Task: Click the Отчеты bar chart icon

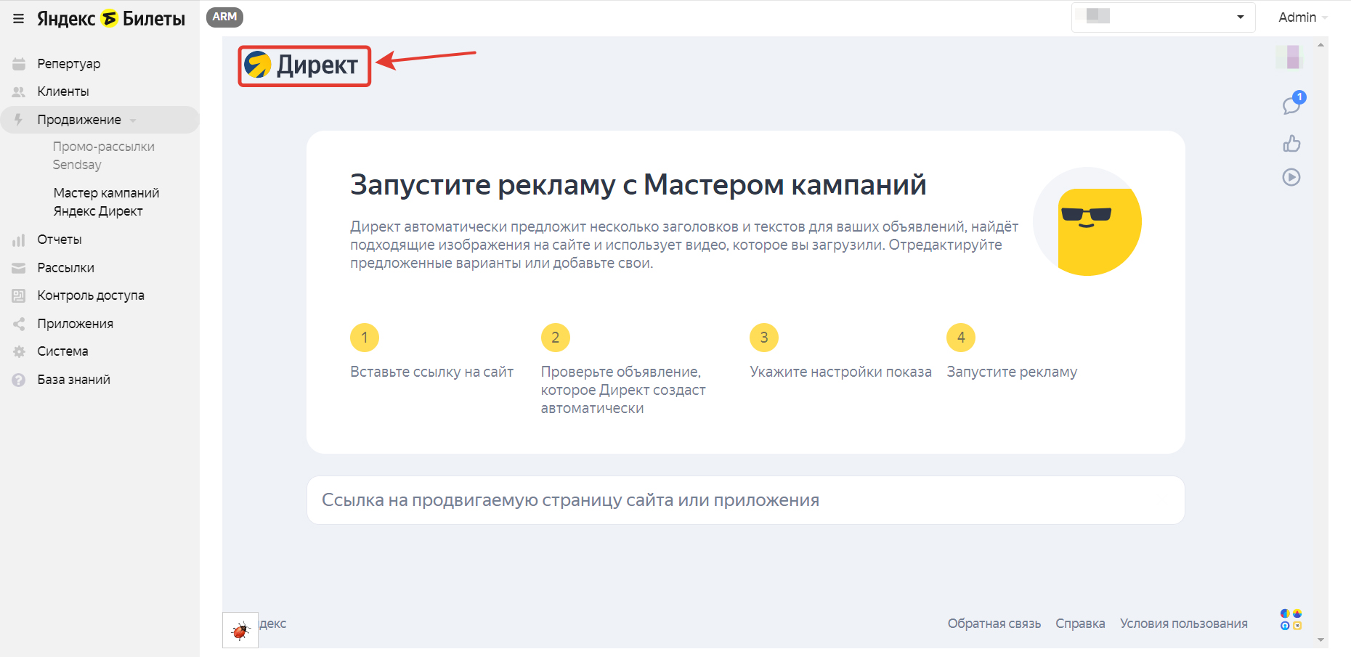Action: 19,240
